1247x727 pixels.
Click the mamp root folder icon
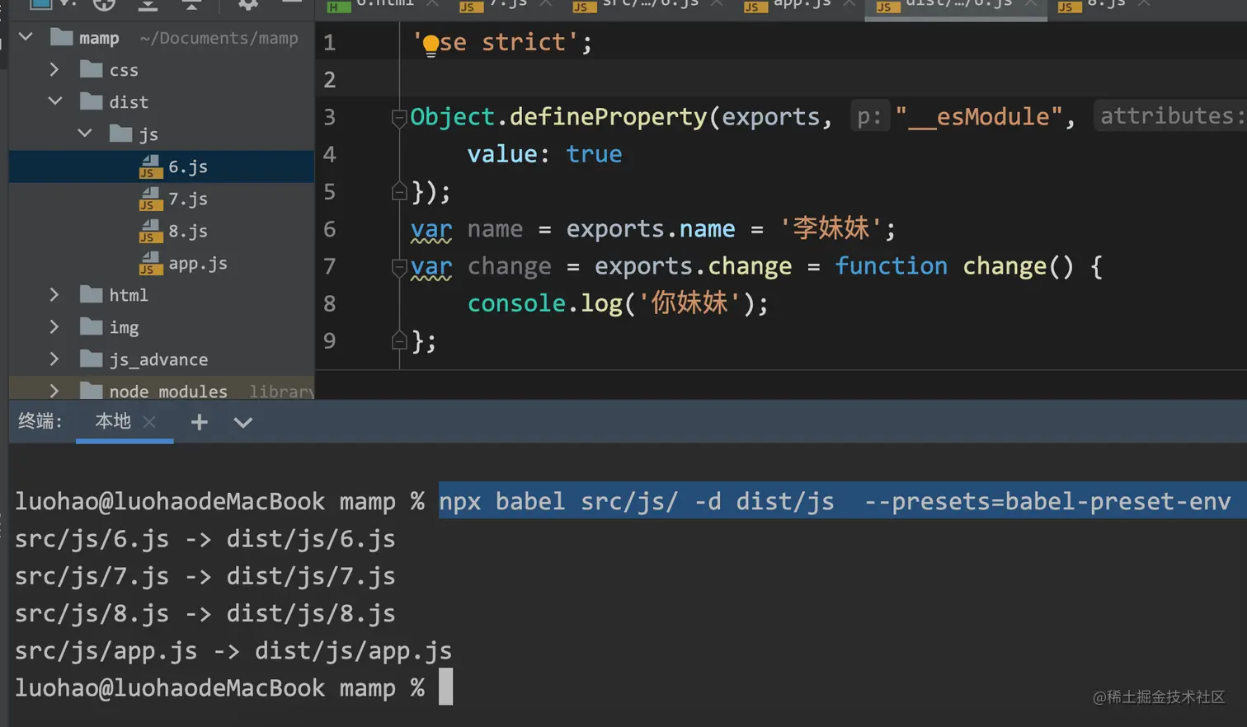coord(61,37)
